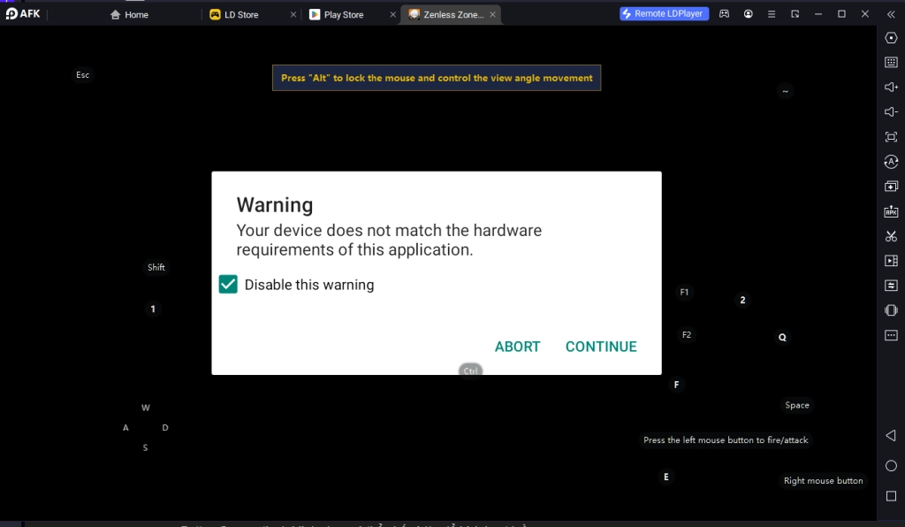This screenshot has width=905, height=527.
Task: Click the Android home circle button
Action: pyautogui.click(x=891, y=466)
